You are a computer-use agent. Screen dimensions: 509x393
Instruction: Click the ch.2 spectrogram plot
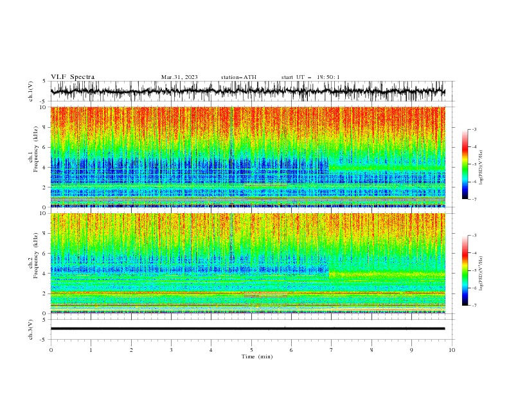coord(247,263)
